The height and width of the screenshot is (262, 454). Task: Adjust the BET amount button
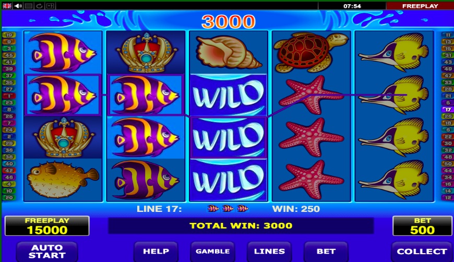326,251
